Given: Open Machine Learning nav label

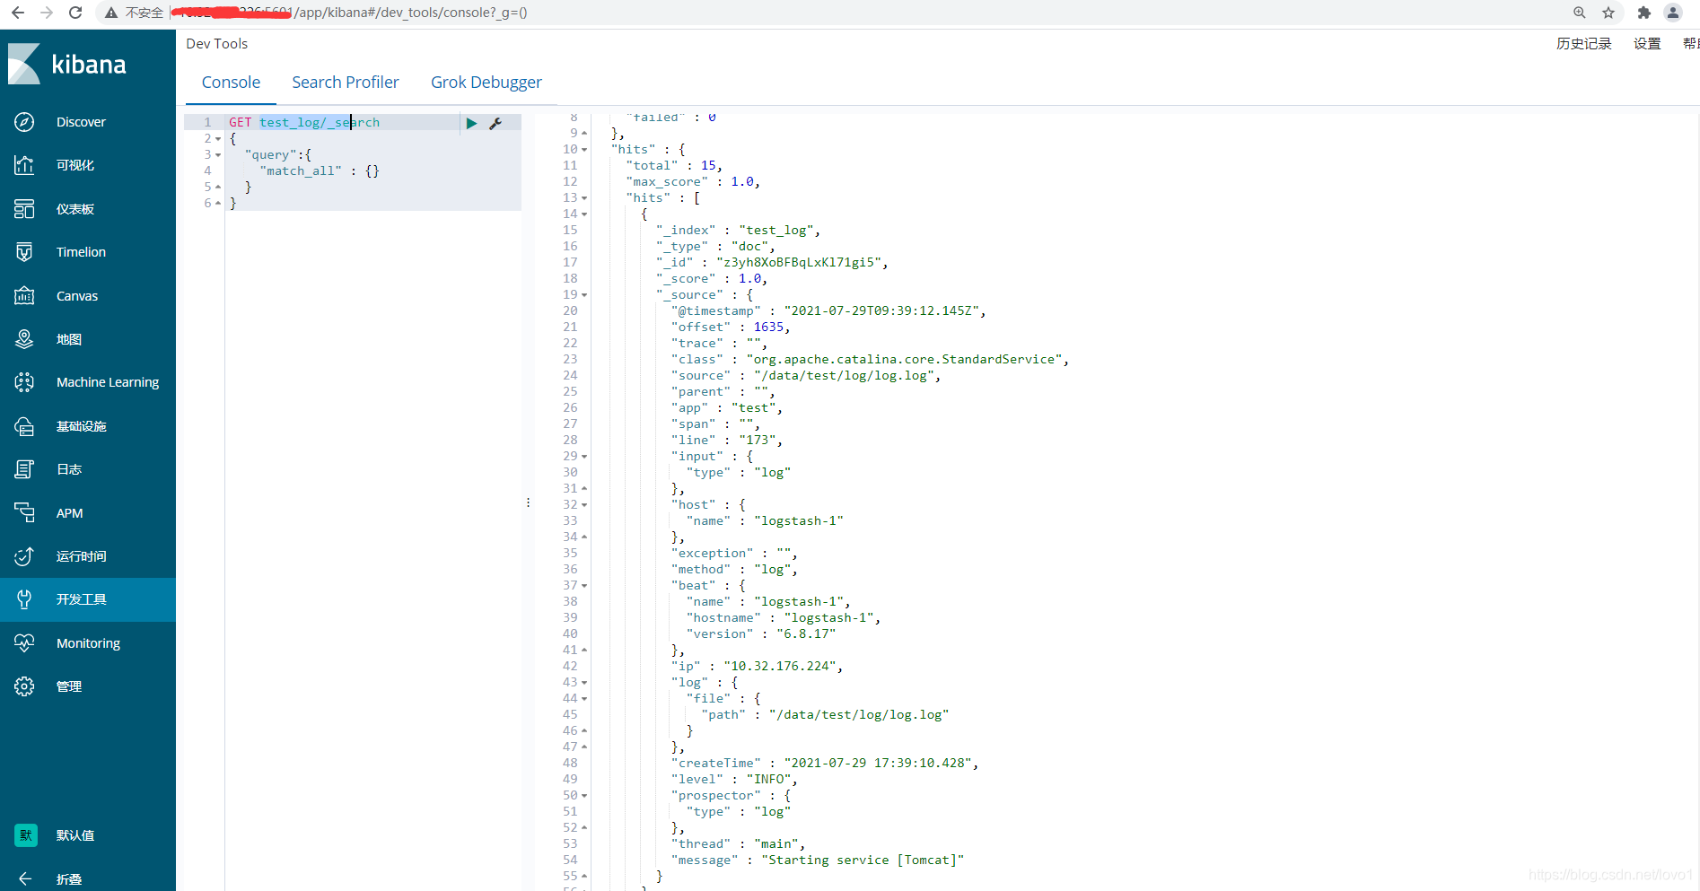Looking at the screenshot, I should [108, 382].
